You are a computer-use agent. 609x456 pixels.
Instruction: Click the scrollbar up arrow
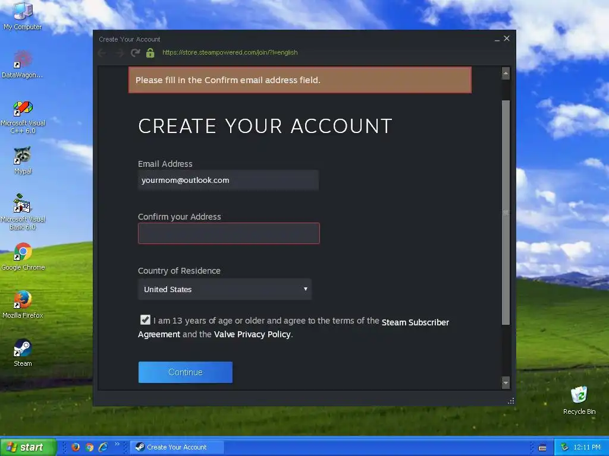(x=506, y=73)
